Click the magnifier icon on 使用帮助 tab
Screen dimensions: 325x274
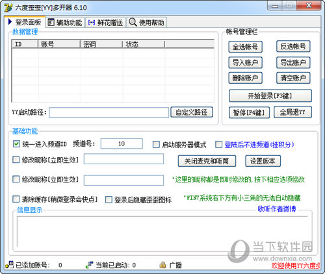(133, 22)
